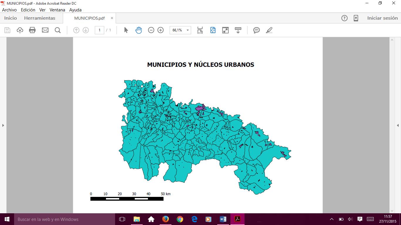Image resolution: width=401 pixels, height=225 pixels.
Task: Click Iniciar sesión to sign in
Action: 382,18
